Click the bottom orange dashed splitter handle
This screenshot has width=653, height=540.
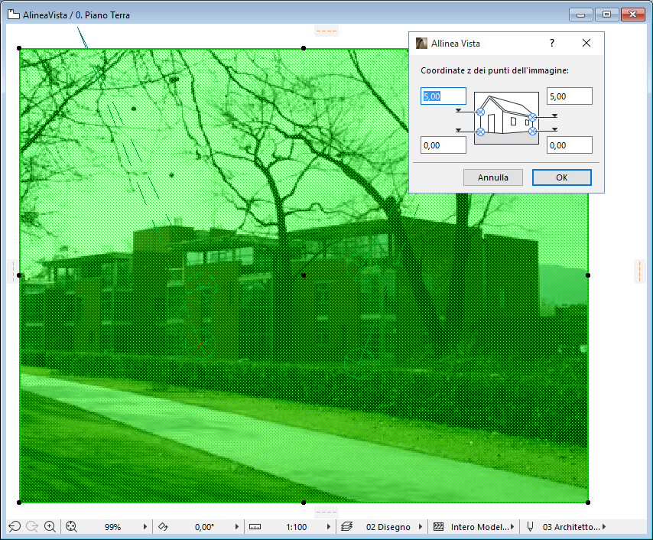pos(326,512)
